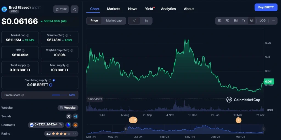Click the circulating supply progress ring
The height and width of the screenshot is (140, 281).
[x=51, y=85]
